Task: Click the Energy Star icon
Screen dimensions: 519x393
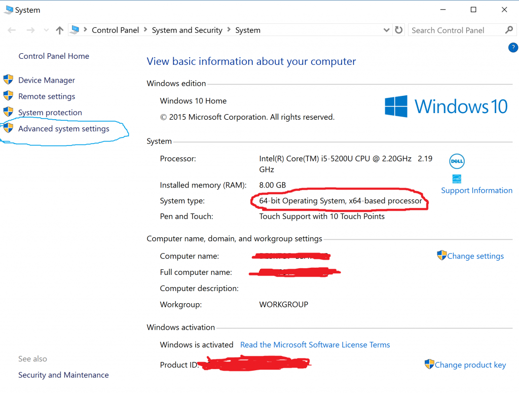Action: pos(457,179)
